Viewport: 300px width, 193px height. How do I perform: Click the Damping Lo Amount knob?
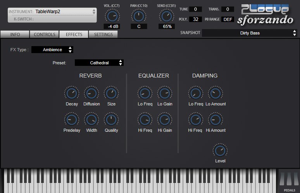(216, 93)
